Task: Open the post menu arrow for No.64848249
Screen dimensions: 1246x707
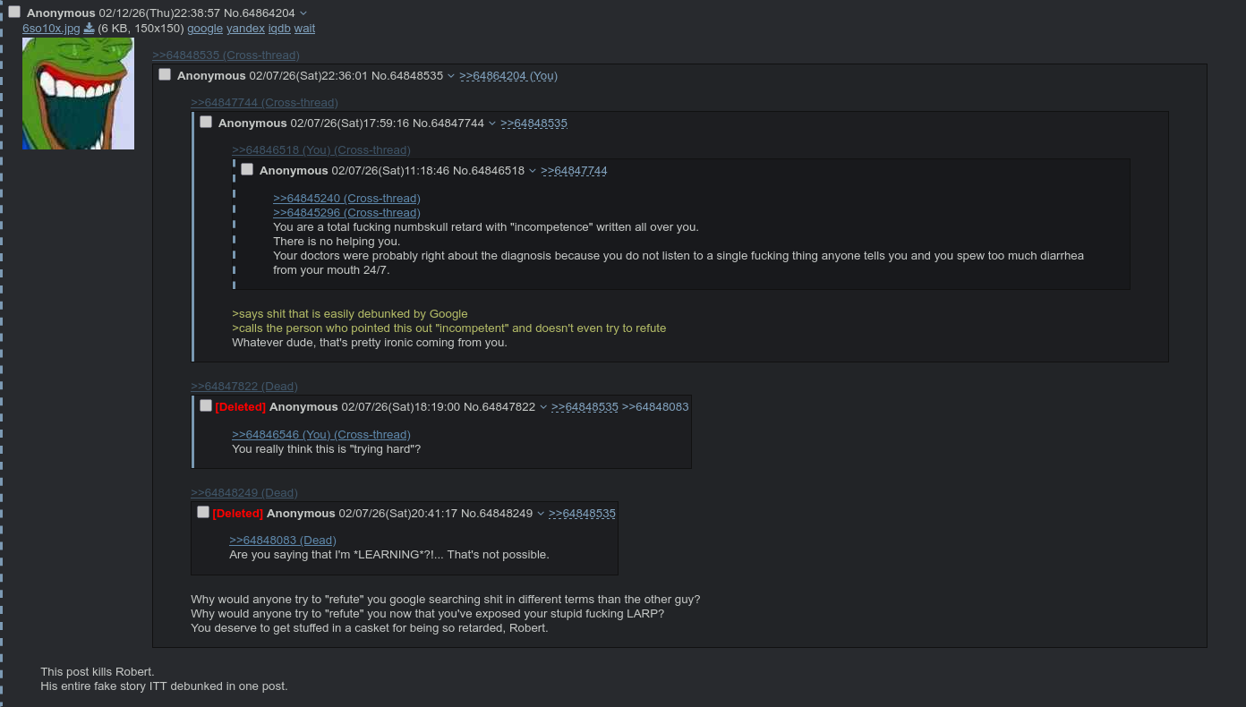Action: (x=541, y=514)
